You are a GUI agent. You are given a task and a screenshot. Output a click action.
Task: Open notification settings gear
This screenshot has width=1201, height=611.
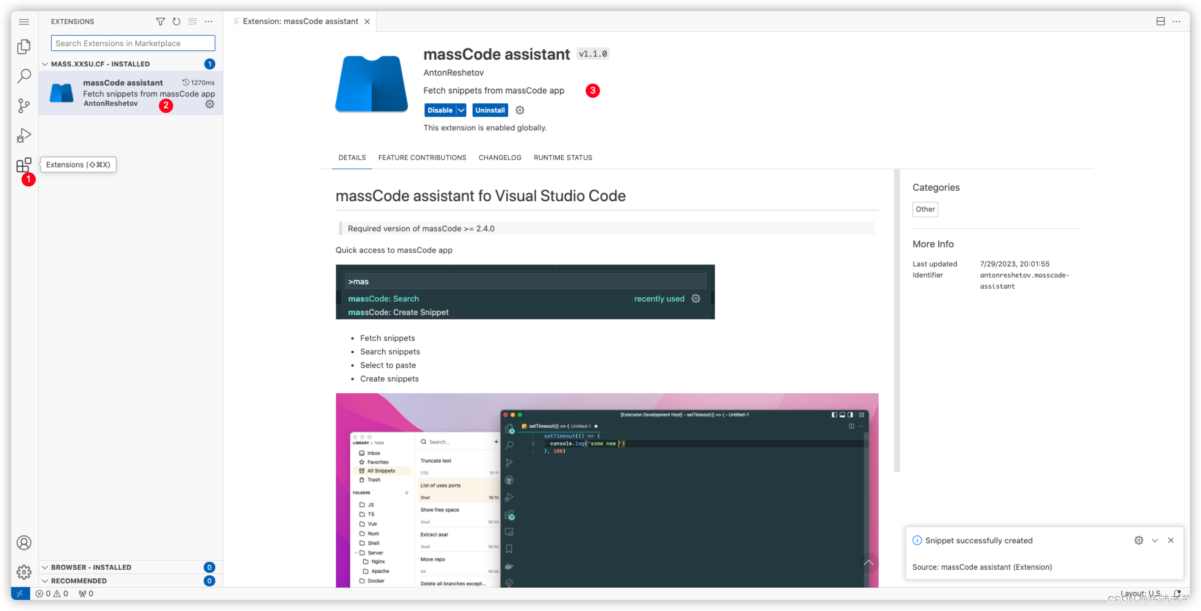[x=1139, y=540]
